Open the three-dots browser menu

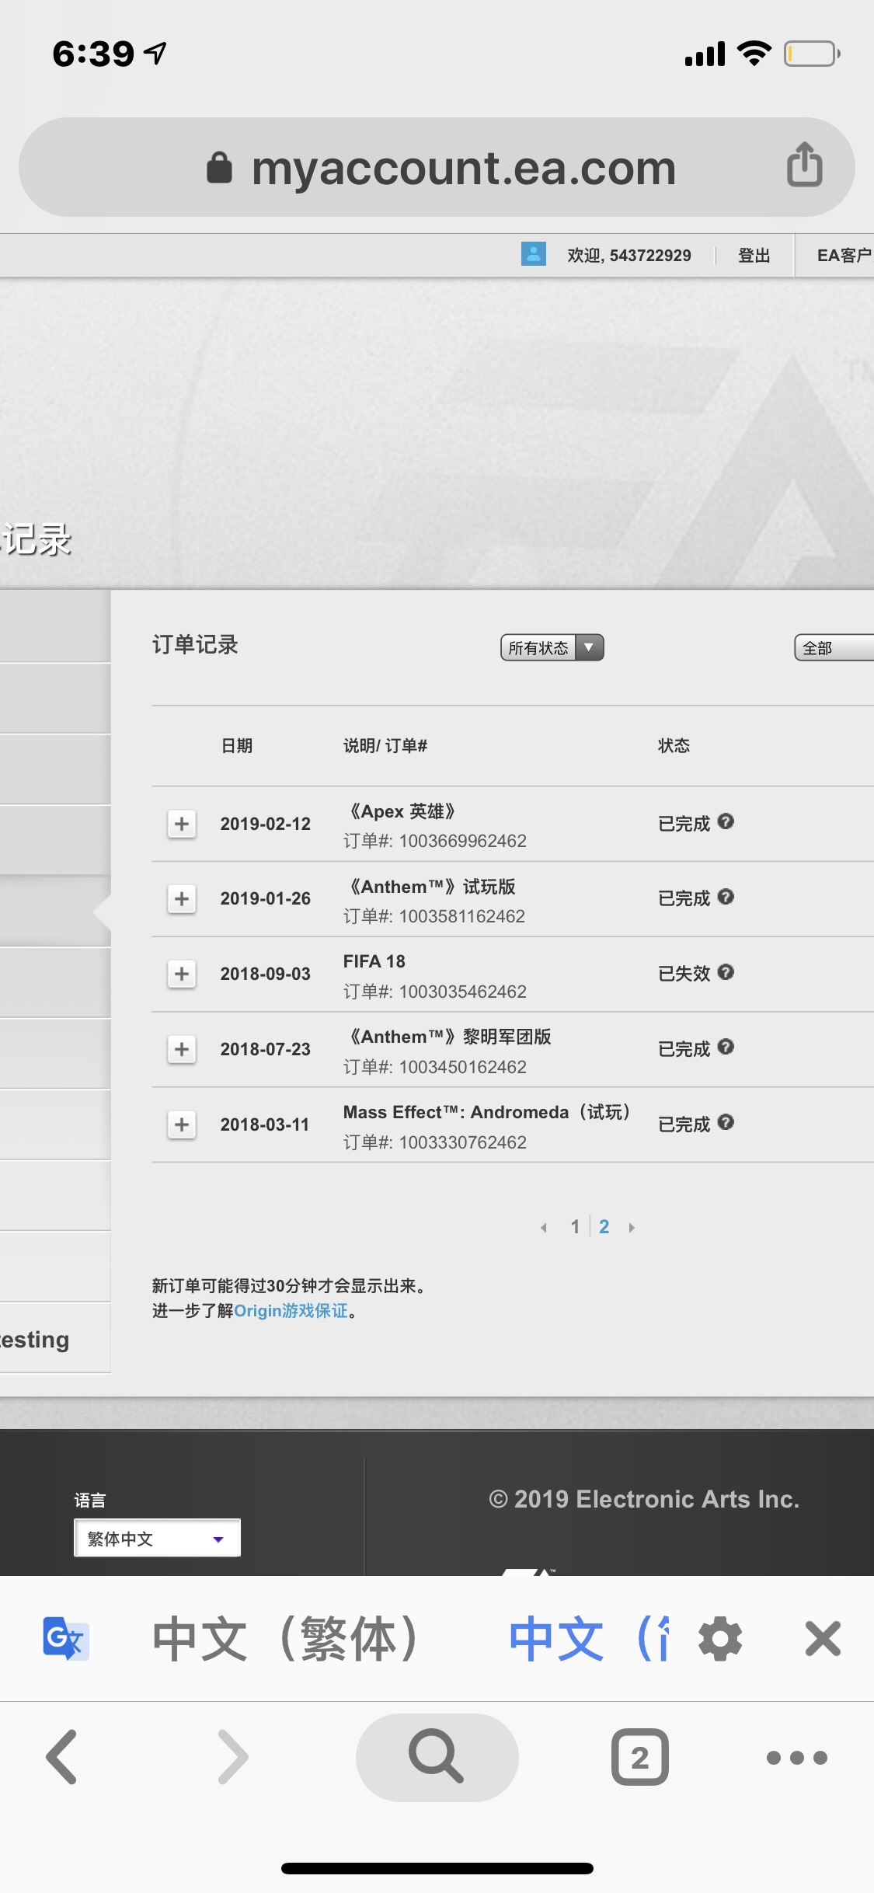click(x=797, y=1758)
